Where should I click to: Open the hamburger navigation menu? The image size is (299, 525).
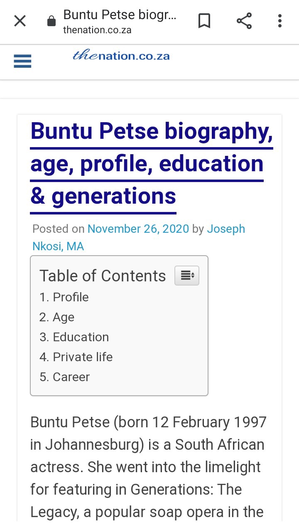click(x=22, y=62)
